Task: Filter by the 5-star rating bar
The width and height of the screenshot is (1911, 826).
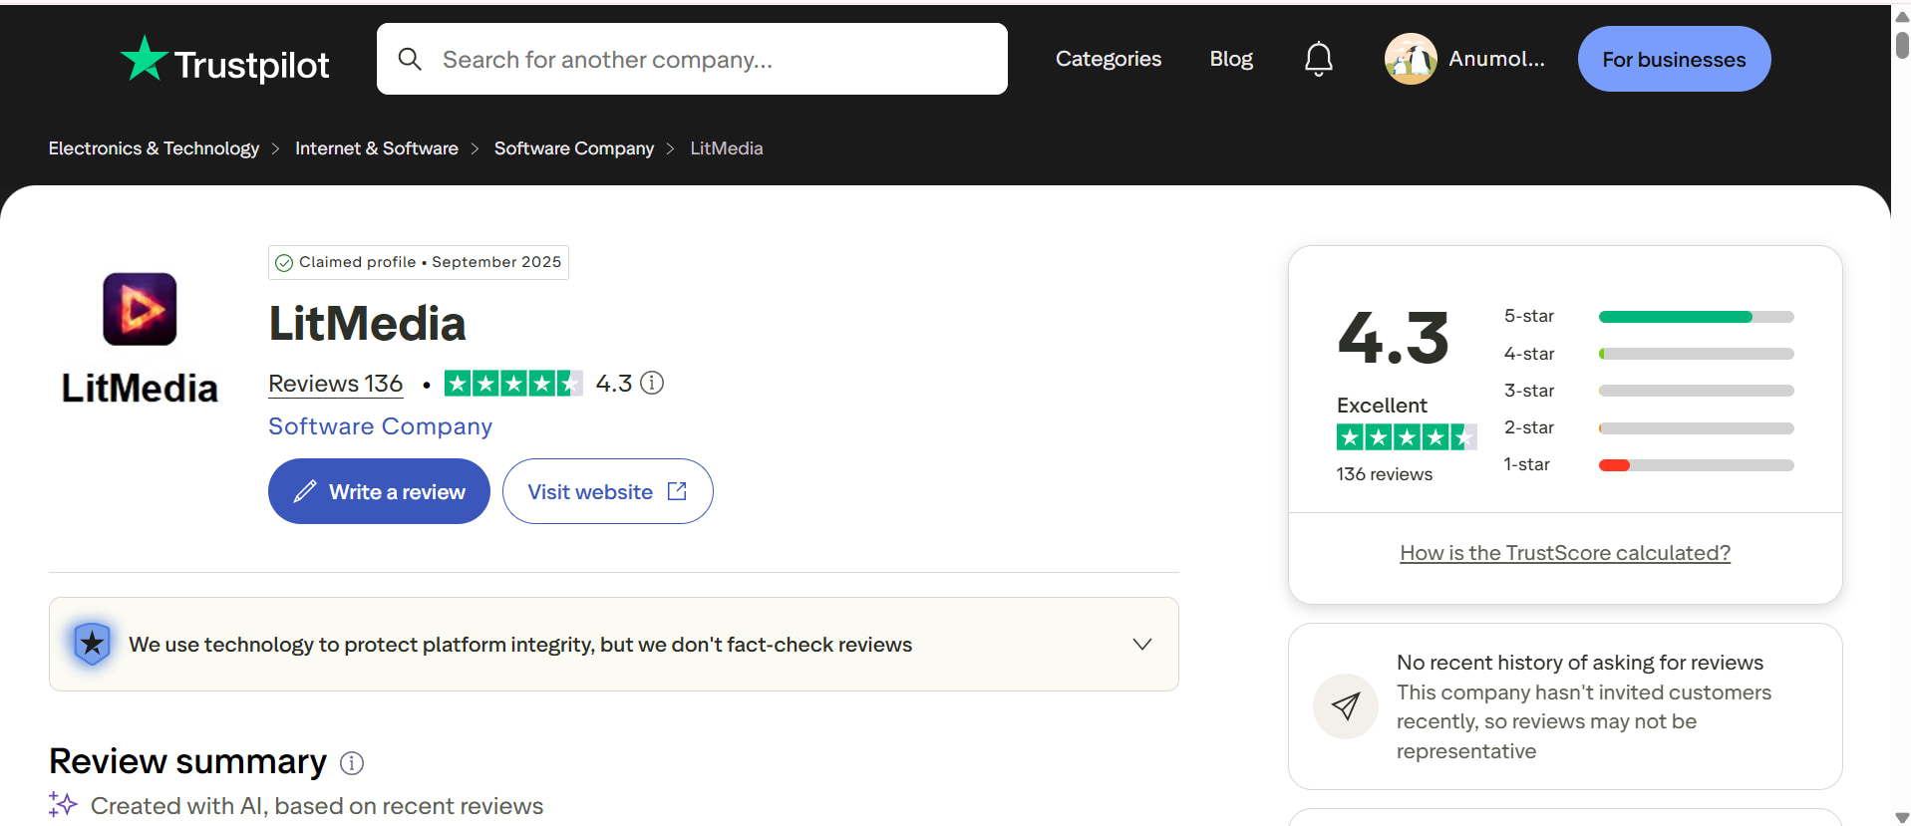Action: 1696,317
